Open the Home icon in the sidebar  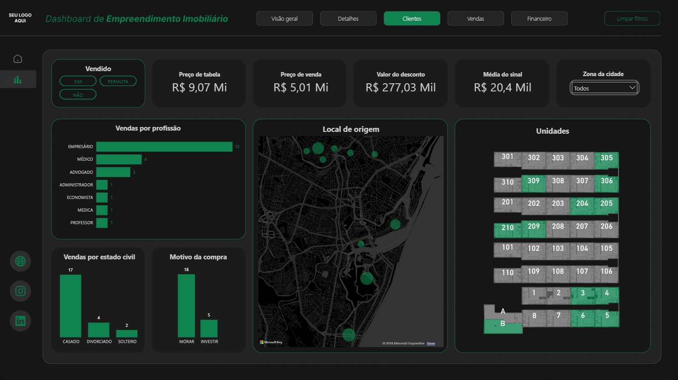click(18, 59)
